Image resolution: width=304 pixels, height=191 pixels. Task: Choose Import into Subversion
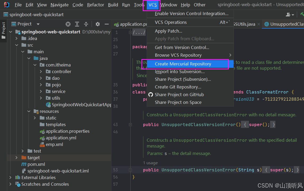[x=190, y=72]
